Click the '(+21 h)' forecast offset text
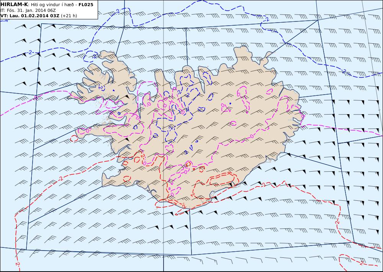 point(69,16)
